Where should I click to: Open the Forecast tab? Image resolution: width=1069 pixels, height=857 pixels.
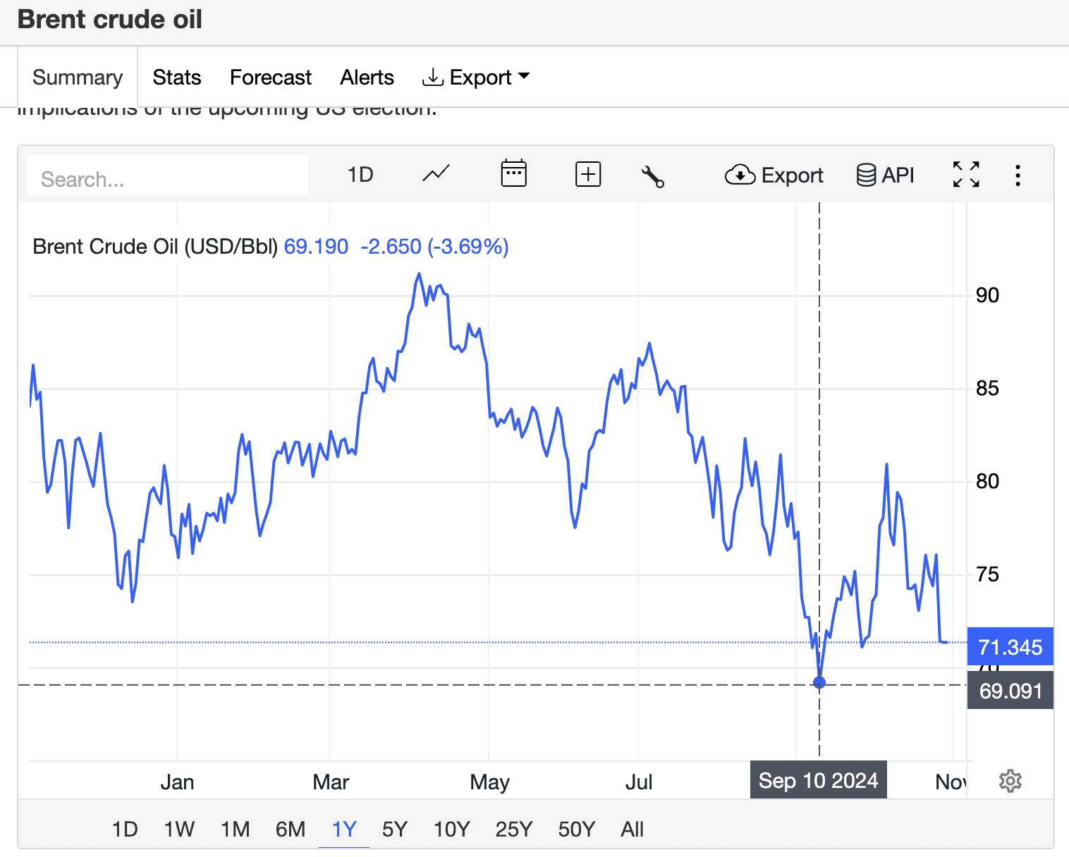[271, 77]
